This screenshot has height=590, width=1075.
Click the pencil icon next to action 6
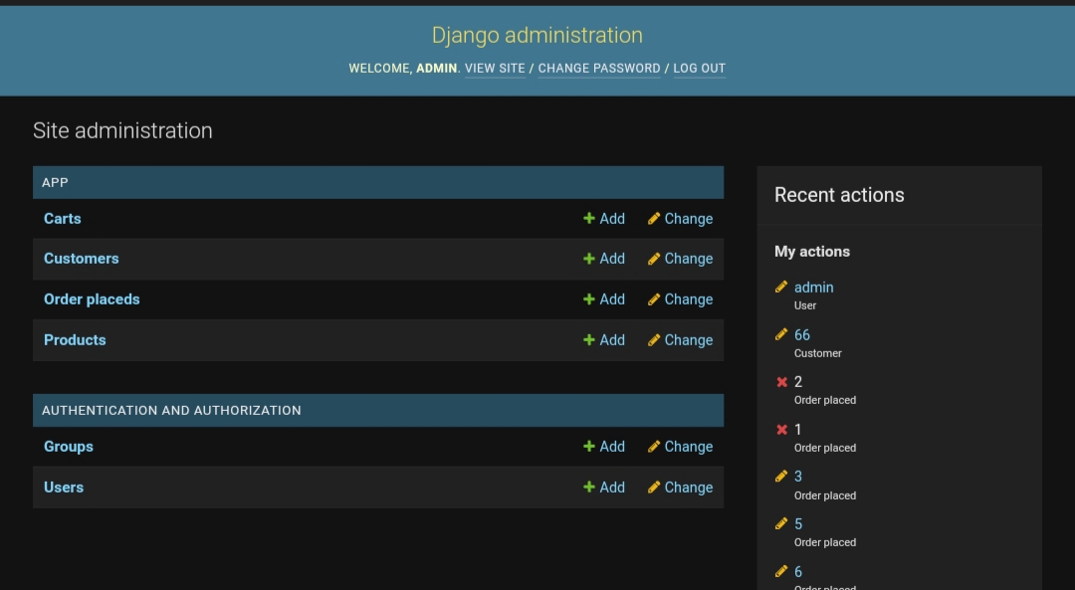781,571
